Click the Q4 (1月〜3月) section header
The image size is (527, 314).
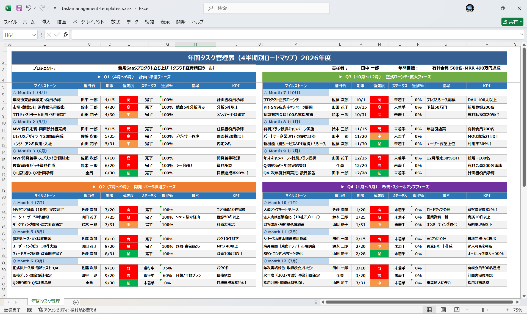(385, 187)
